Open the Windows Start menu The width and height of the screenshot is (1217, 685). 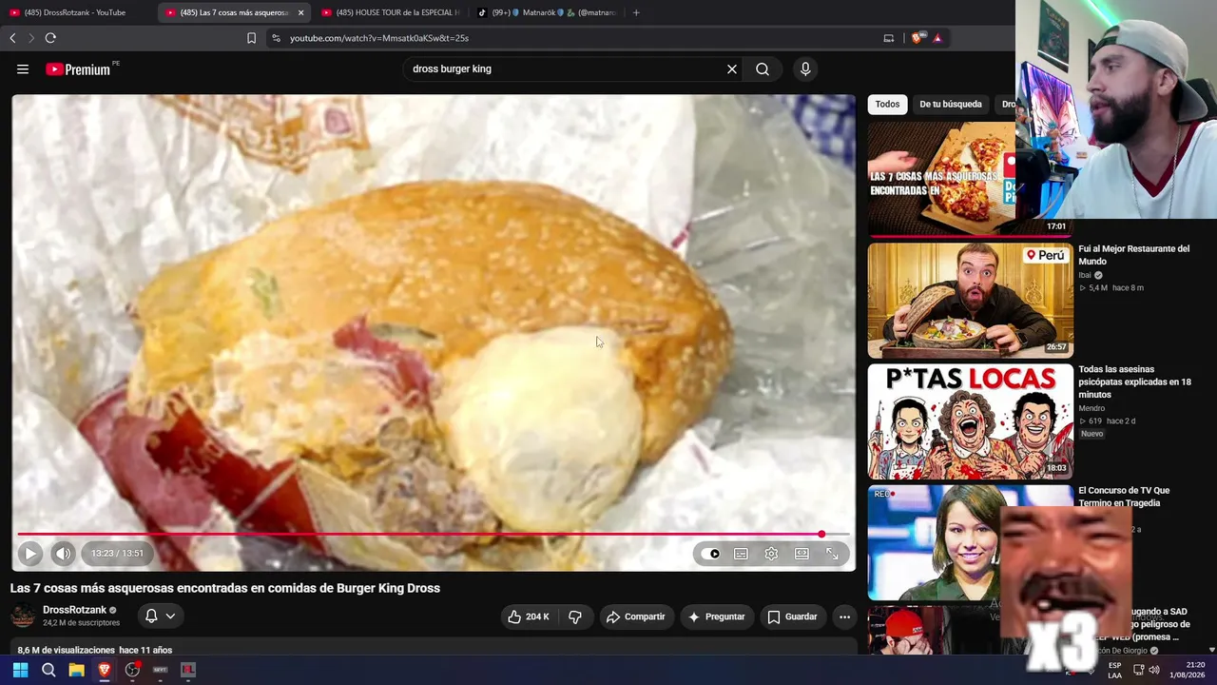pos(20,670)
